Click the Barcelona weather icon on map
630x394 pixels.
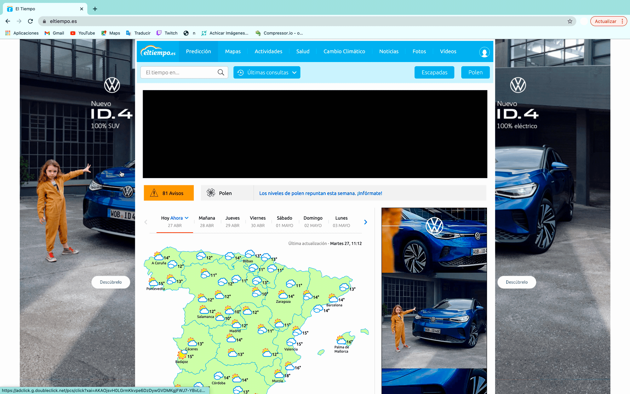click(333, 298)
